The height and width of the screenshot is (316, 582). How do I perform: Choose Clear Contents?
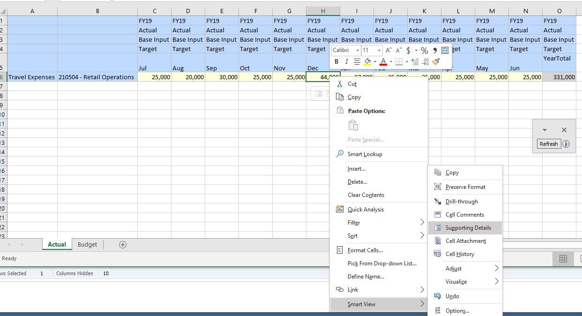click(379, 195)
